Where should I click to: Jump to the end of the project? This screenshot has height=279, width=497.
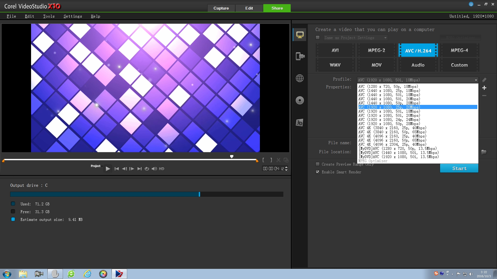[140, 169]
